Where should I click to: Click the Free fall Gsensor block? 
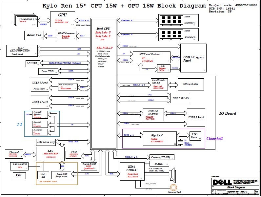pos(40,115)
